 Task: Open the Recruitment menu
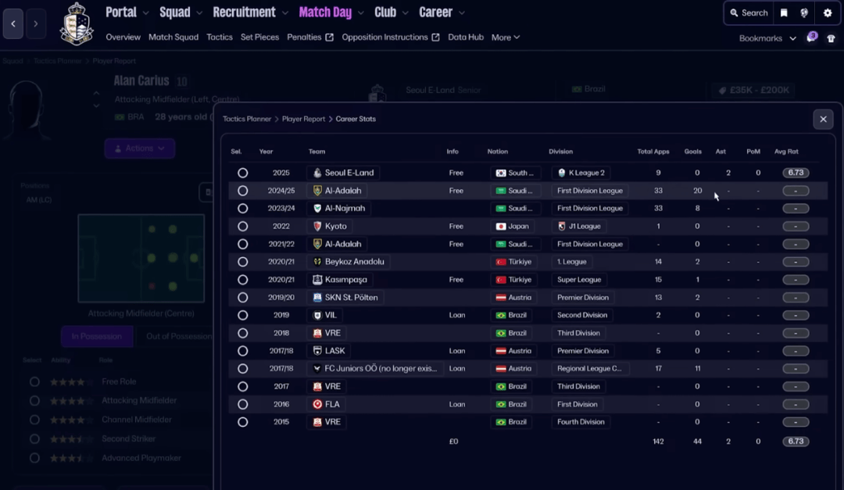[x=244, y=13]
